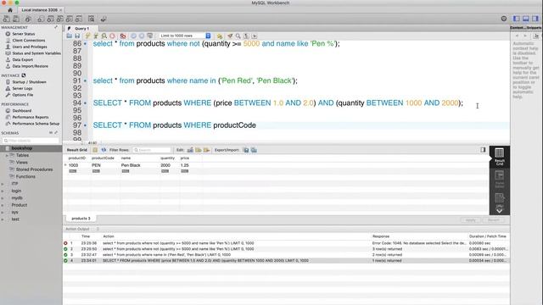Select the bookshop schema
The image size is (543, 305).
[22, 148]
